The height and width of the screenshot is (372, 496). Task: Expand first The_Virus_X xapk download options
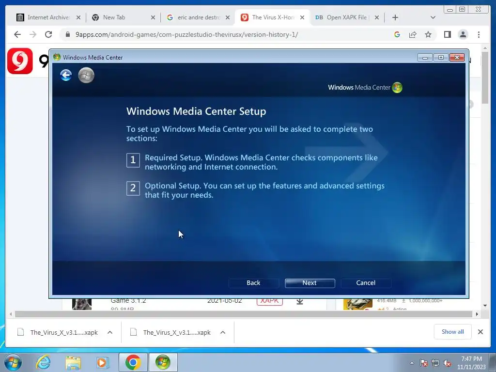tap(110, 332)
